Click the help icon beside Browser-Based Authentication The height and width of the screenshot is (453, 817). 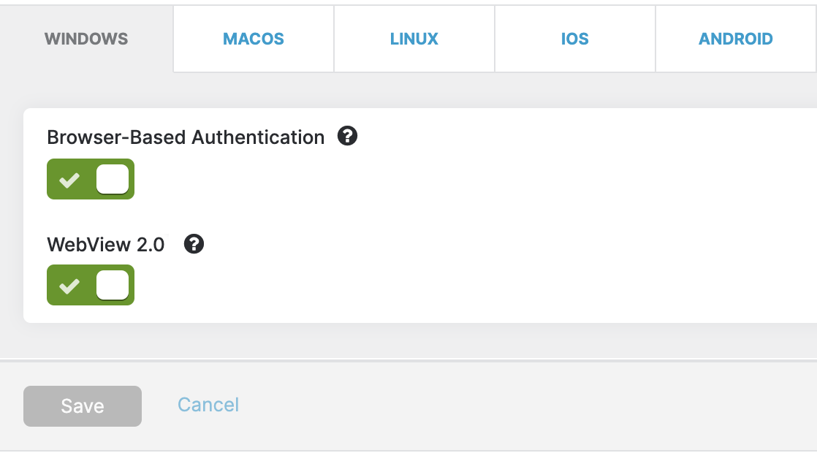347,137
